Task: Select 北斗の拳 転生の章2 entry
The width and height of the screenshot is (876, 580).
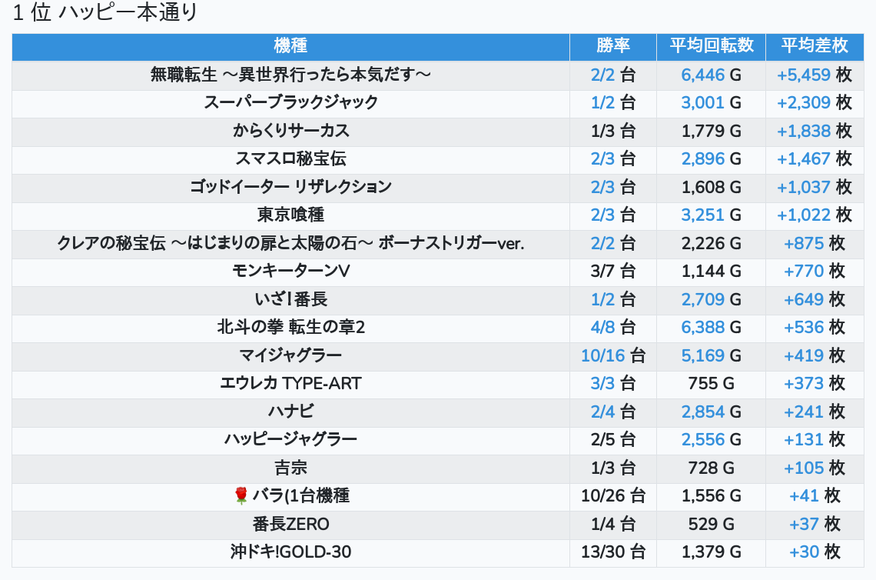Action: [290, 328]
